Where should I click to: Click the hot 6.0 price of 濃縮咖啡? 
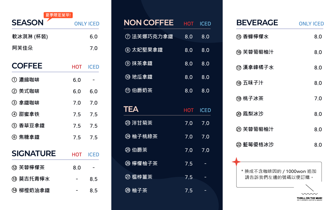point(77,80)
